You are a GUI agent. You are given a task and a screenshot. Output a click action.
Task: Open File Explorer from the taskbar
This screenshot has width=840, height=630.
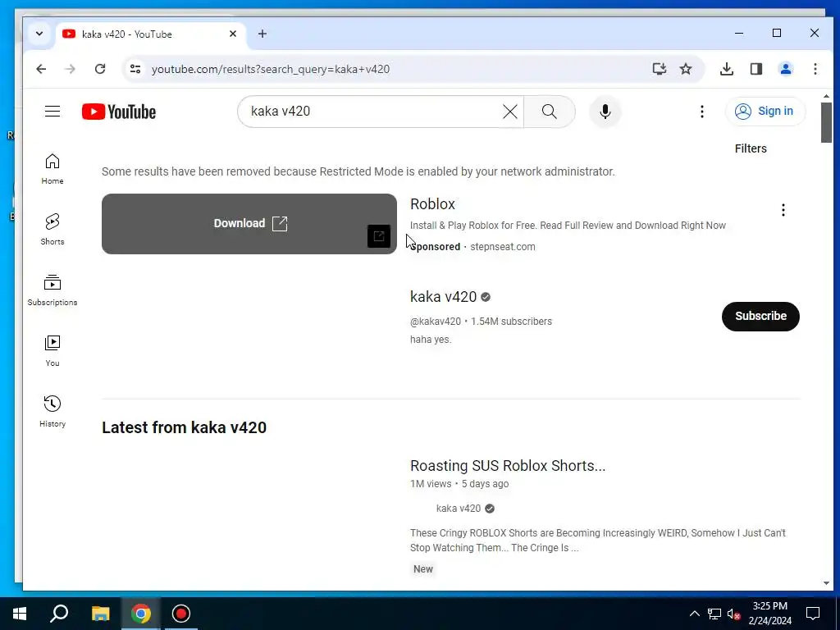pyautogui.click(x=100, y=614)
